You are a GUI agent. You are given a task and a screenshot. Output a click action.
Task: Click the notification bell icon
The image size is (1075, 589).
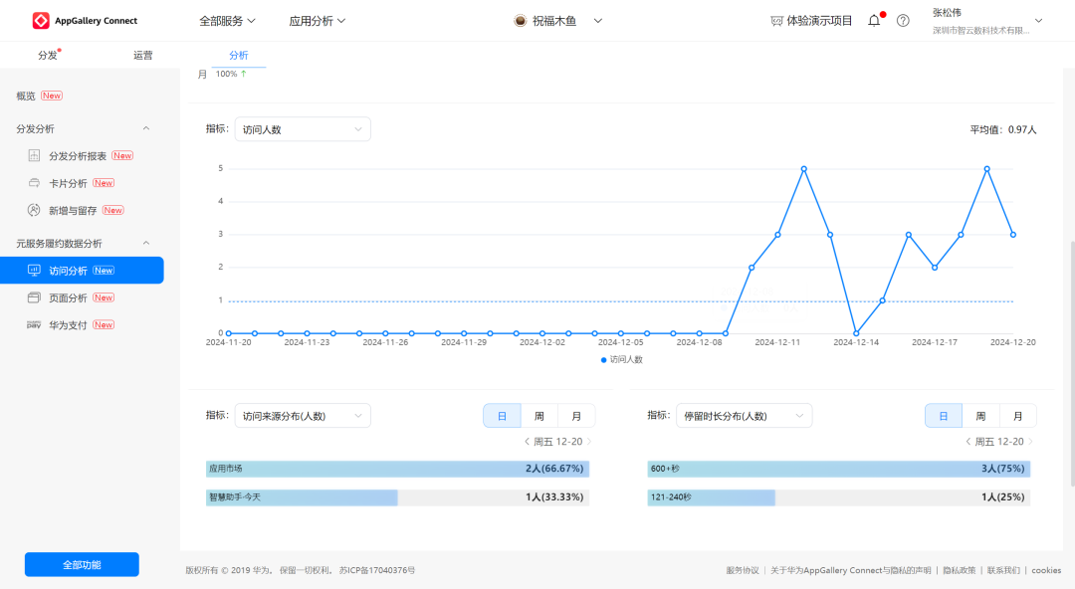[x=873, y=20]
